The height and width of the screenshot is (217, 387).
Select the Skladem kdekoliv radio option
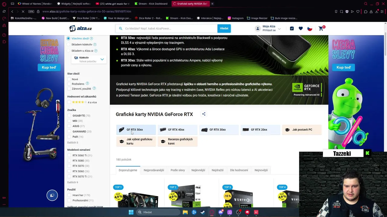click(68, 45)
